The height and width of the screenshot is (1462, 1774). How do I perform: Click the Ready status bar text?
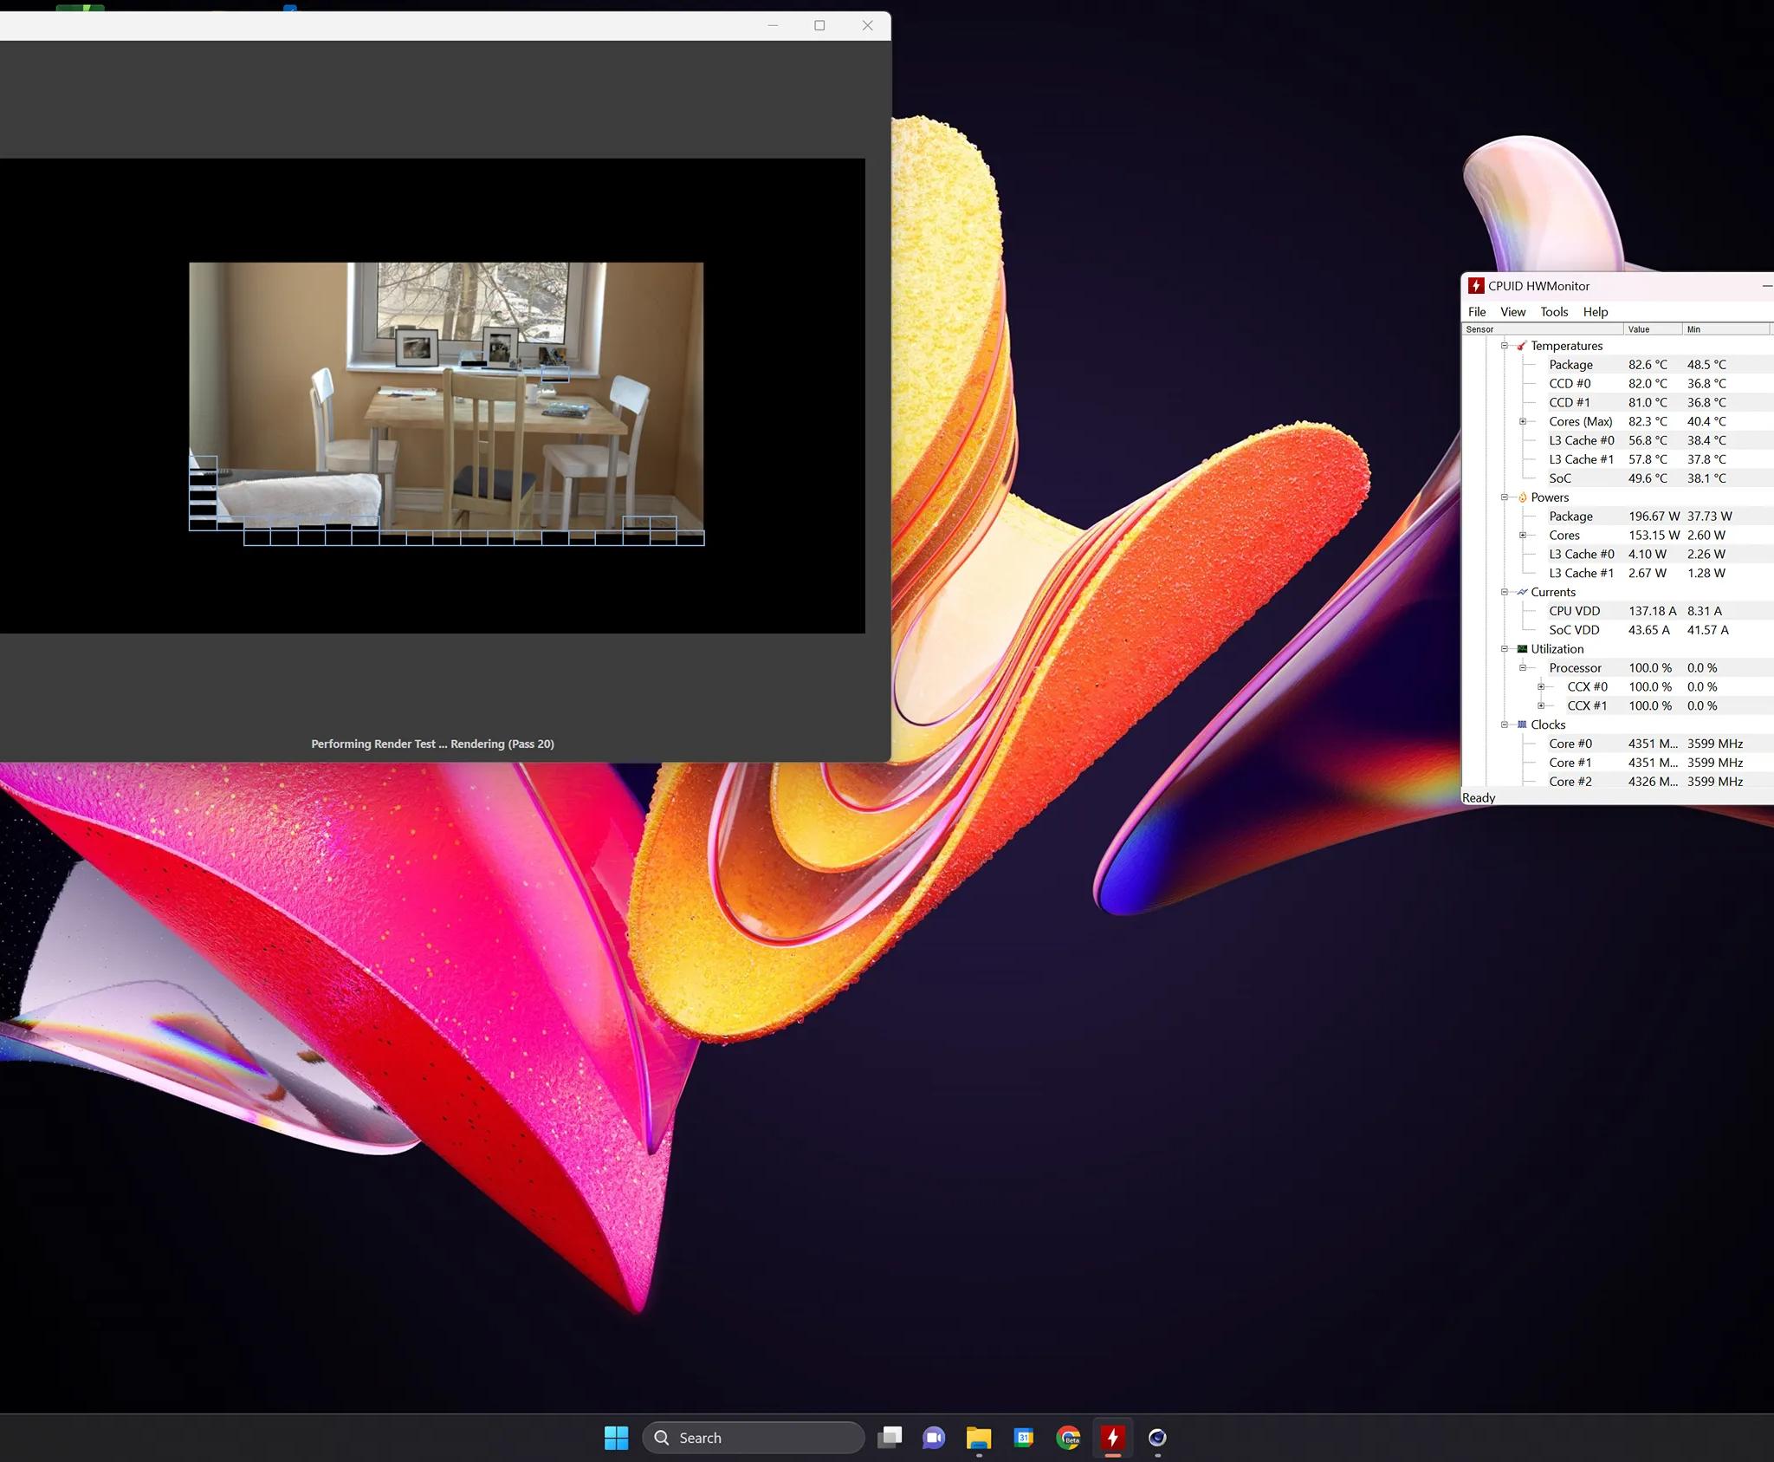[x=1479, y=798]
